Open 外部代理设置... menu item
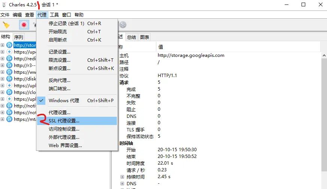Image resolution: width=327 pixels, height=189 pixels. click(77, 137)
